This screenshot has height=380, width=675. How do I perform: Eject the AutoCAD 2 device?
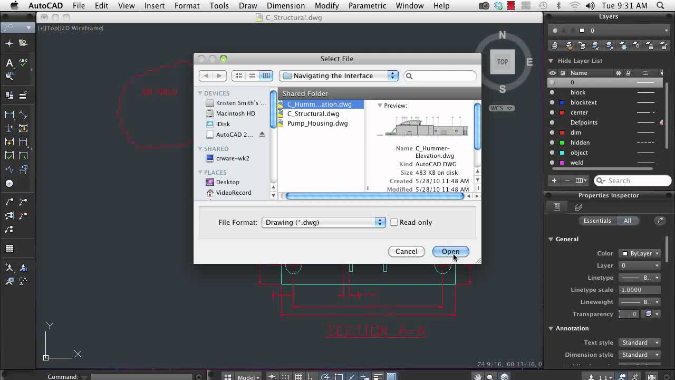click(262, 135)
